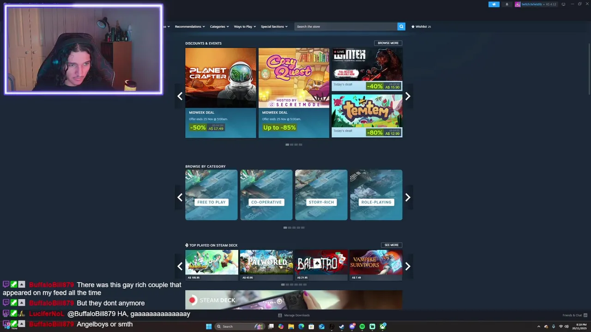Expand the Ways to Play dropdown

click(x=245, y=26)
